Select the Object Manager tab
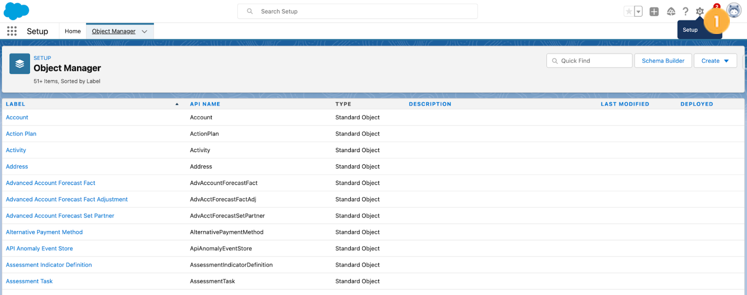 (x=113, y=31)
